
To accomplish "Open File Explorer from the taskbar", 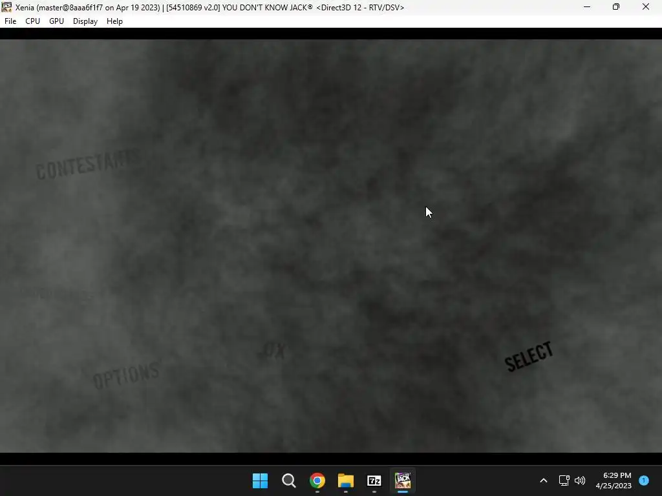I will coord(346,480).
